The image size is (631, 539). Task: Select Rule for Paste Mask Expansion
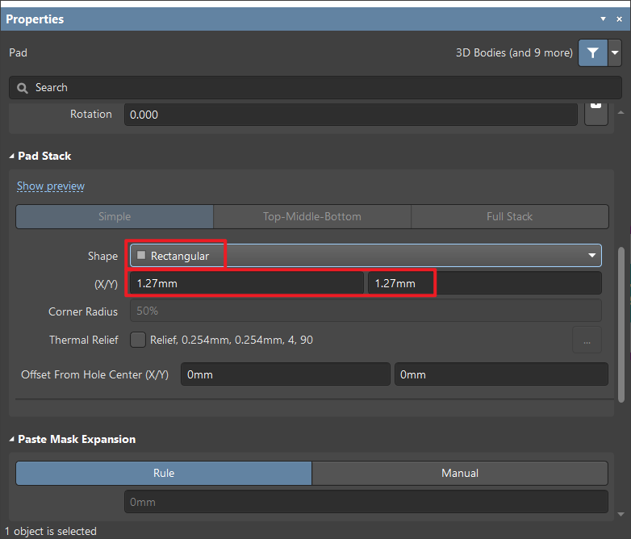tap(164, 473)
